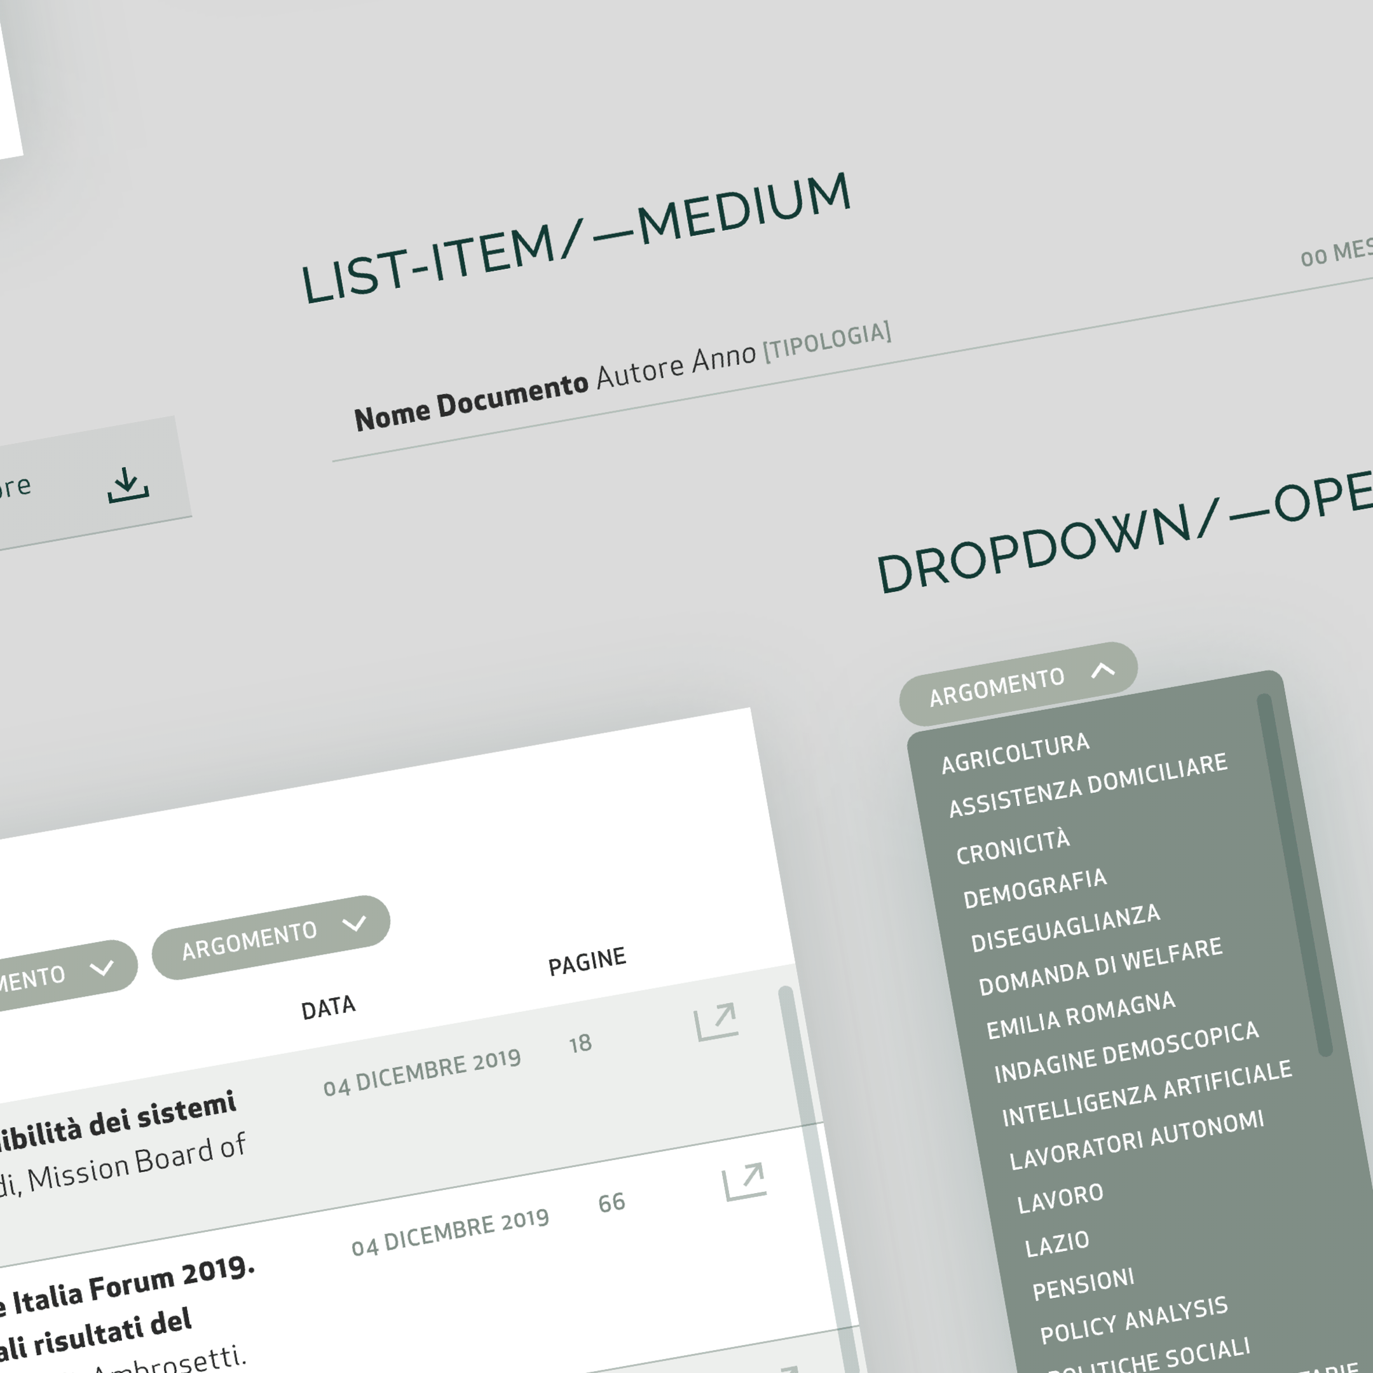Click the dropdown list scrollbar thumb
This screenshot has height=1373, width=1373.
pos(1294,874)
